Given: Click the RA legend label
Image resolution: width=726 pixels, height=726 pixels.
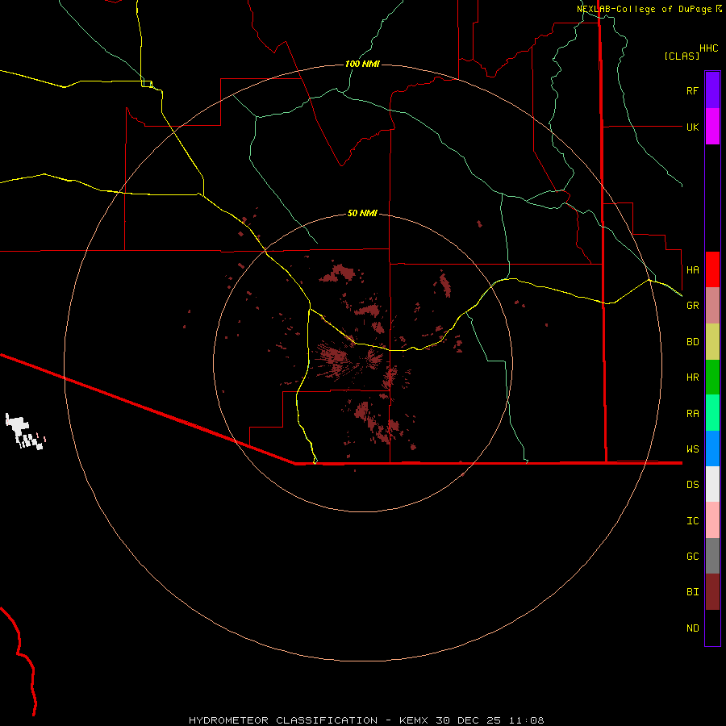Looking at the screenshot, I should (x=692, y=413).
